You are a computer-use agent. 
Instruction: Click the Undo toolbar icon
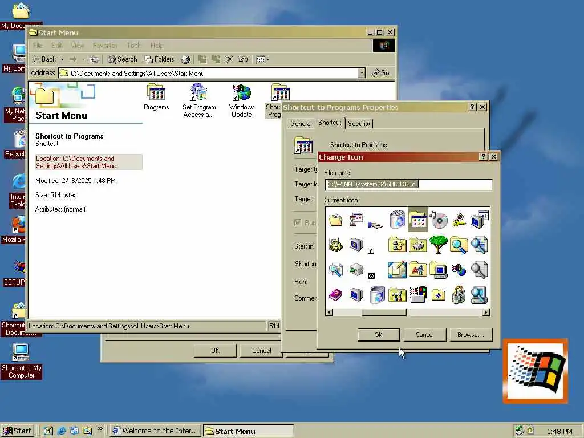(x=243, y=59)
